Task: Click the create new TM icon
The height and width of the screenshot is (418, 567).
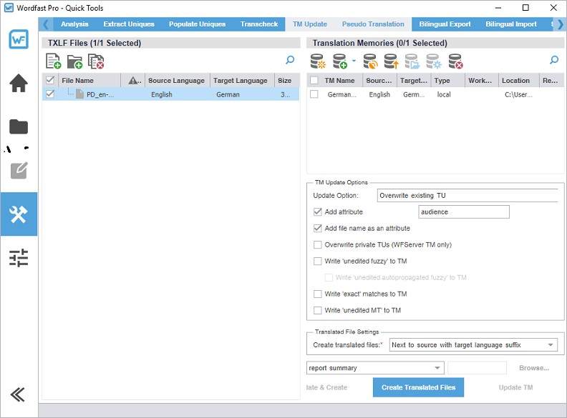Action: (x=318, y=61)
